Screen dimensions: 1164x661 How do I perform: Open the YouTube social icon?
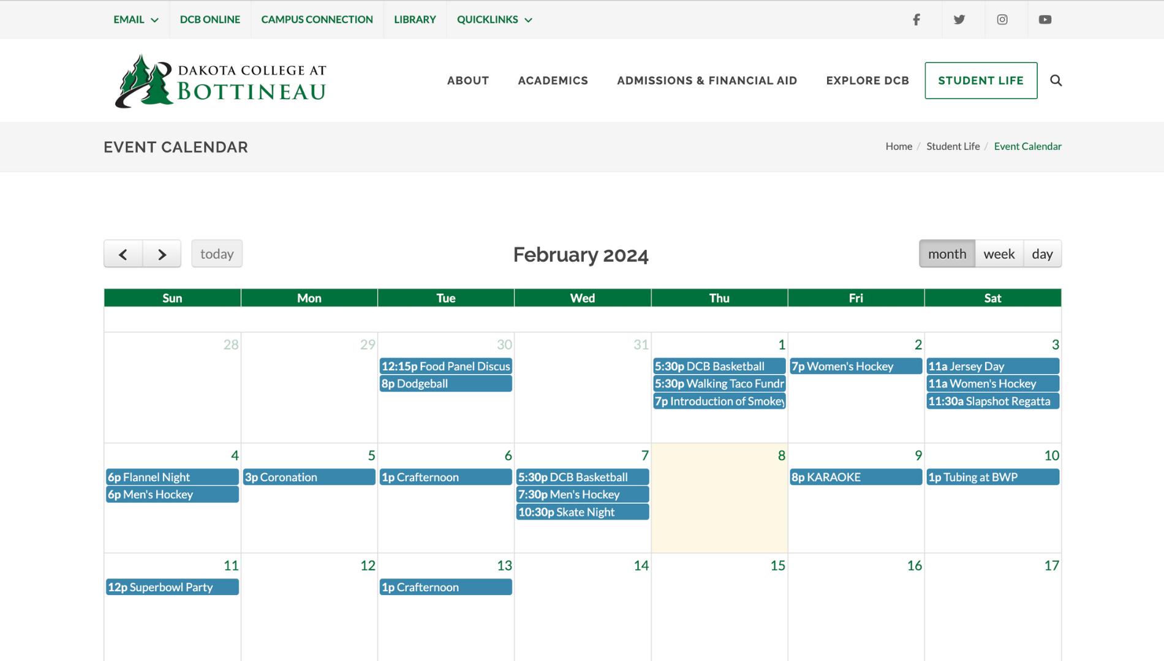tap(1045, 20)
